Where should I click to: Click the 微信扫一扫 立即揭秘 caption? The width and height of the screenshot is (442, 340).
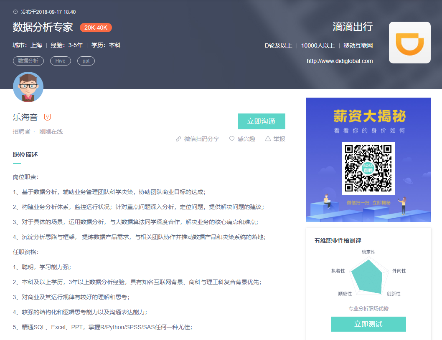coord(368,203)
